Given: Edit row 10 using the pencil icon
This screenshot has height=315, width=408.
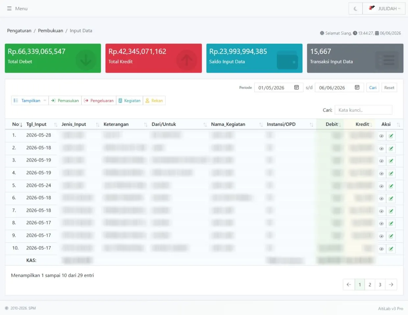Looking at the screenshot, I should coord(391,249).
